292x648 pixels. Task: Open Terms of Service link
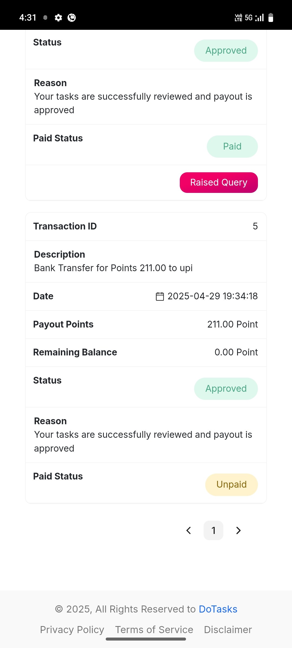(154, 630)
